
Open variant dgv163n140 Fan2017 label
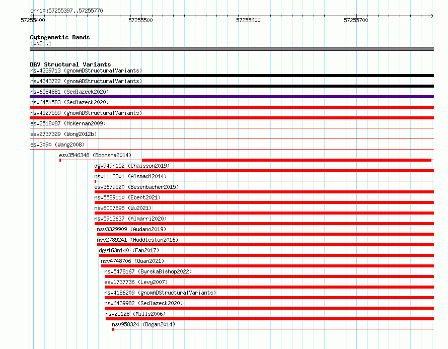[129, 250]
